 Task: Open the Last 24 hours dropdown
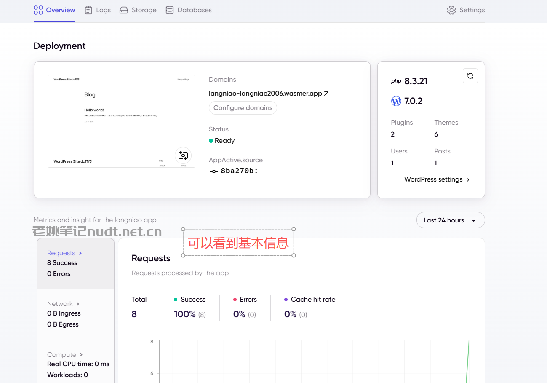pos(451,220)
